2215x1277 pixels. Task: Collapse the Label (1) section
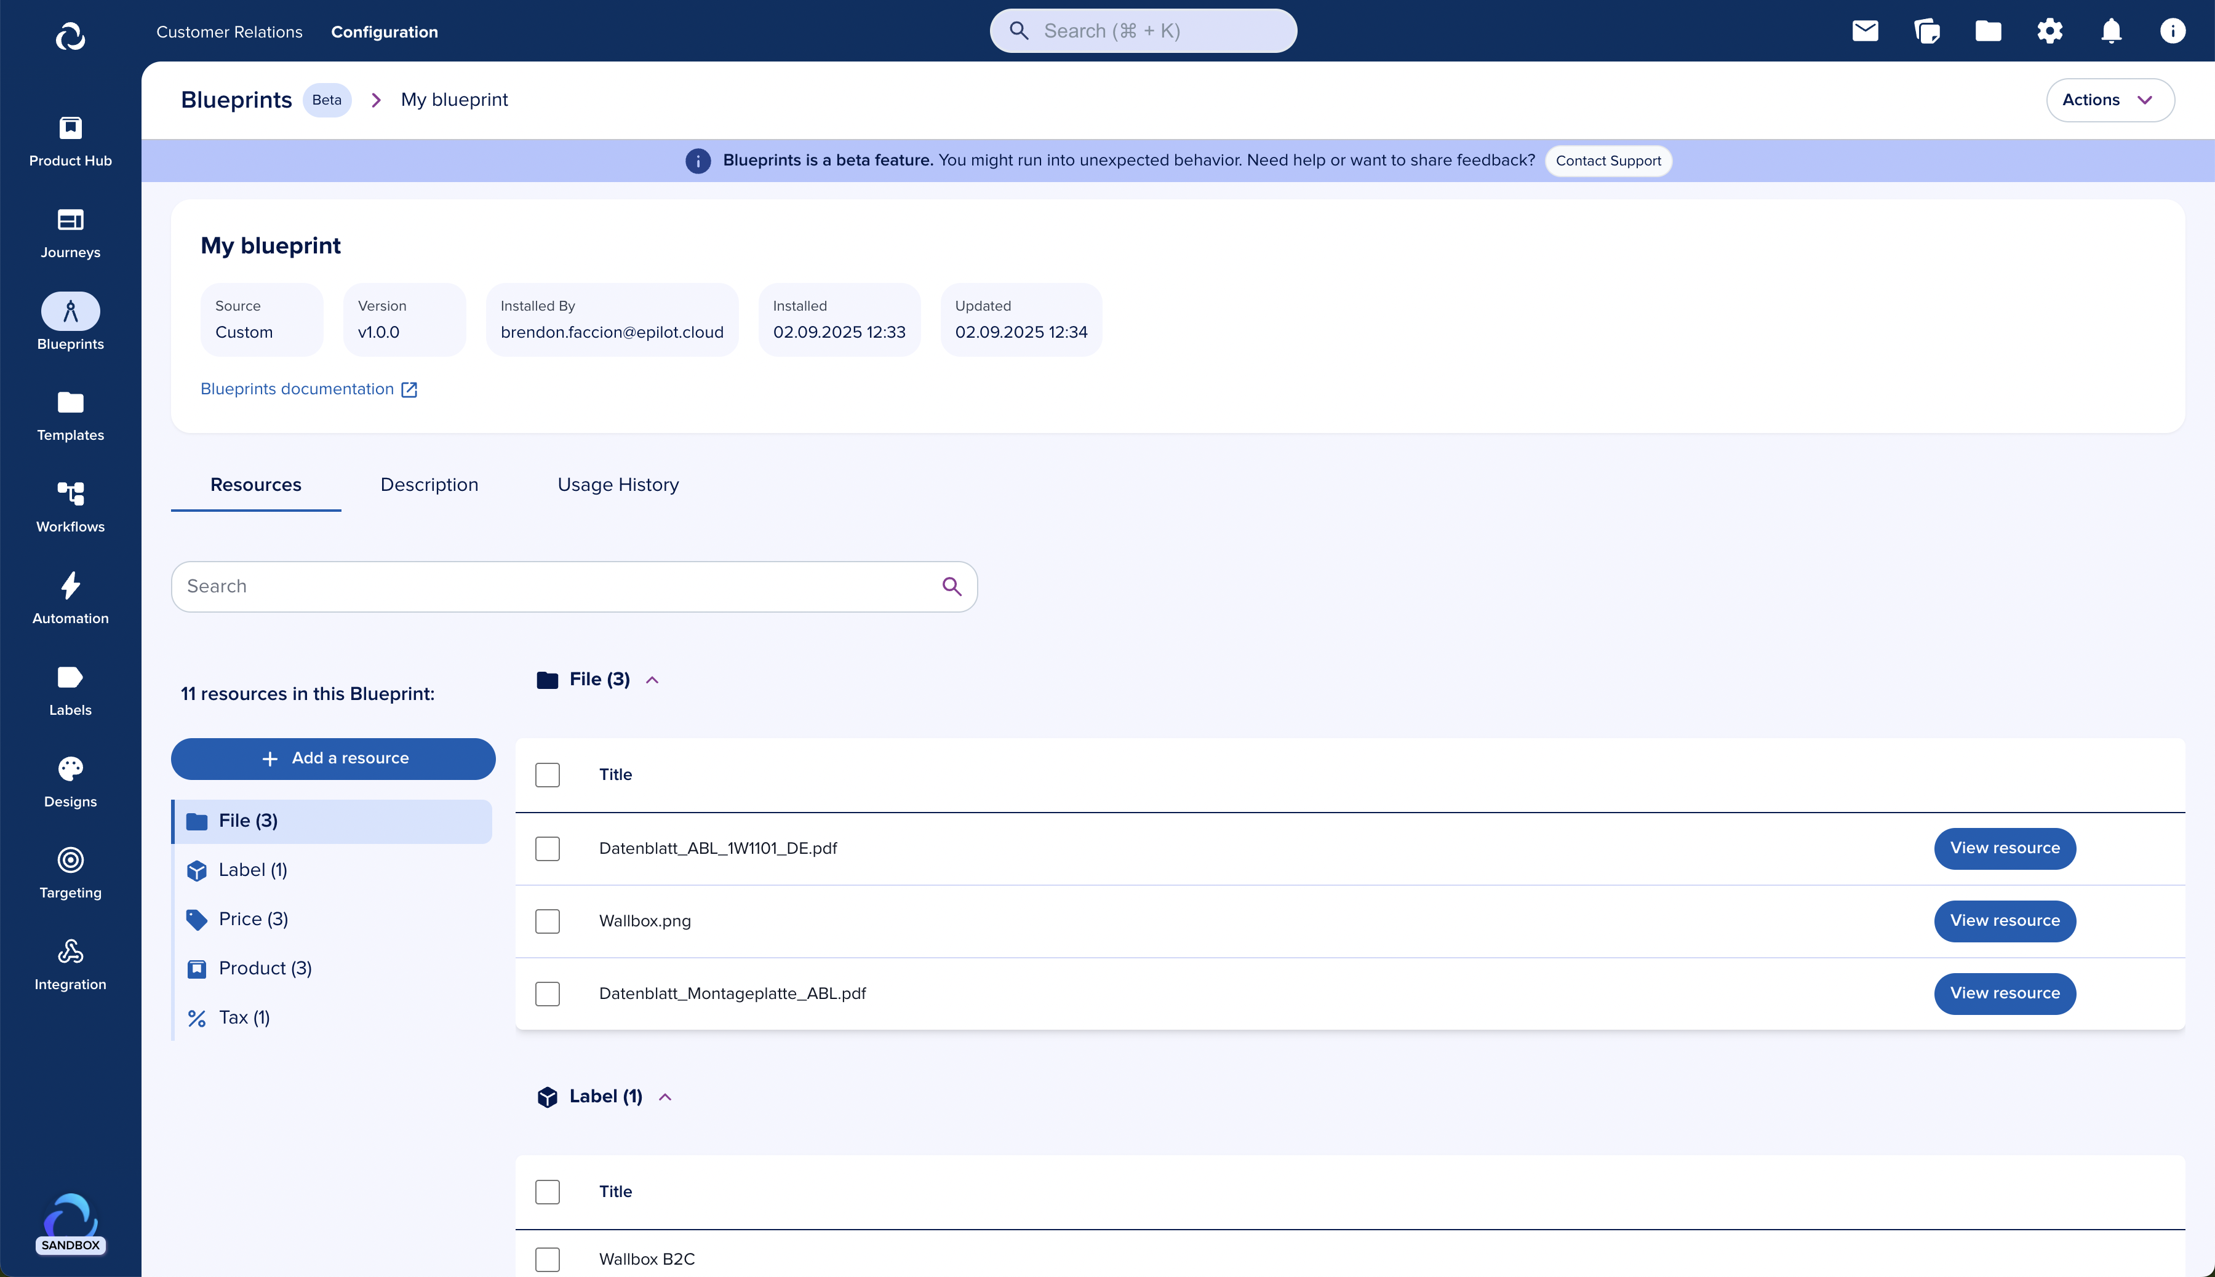point(665,1096)
